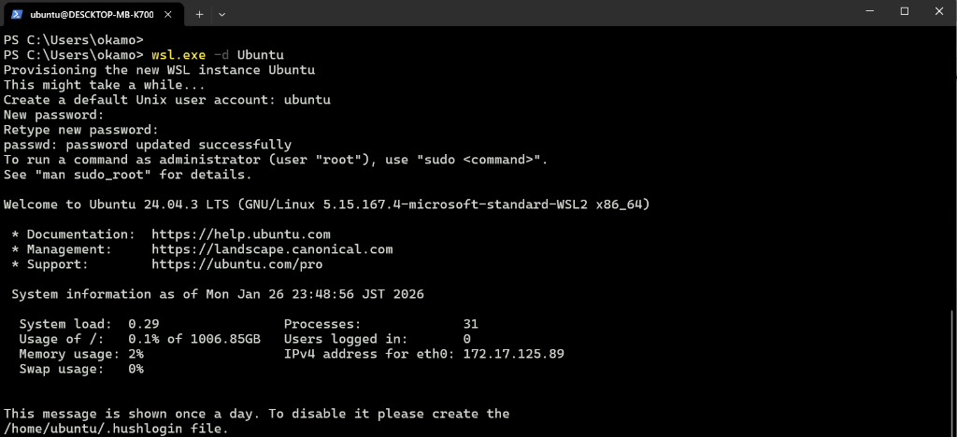957x437 pixels.
Task: Click the "Retype new password:" line
Action: pos(81,130)
